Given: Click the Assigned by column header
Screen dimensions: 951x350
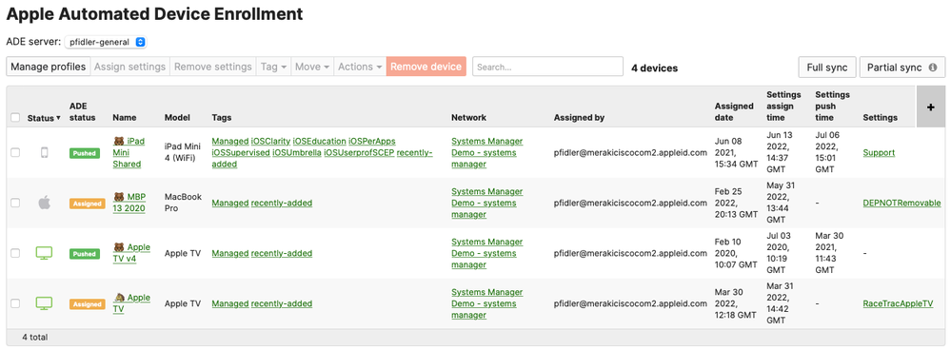Looking at the screenshot, I should point(579,118).
